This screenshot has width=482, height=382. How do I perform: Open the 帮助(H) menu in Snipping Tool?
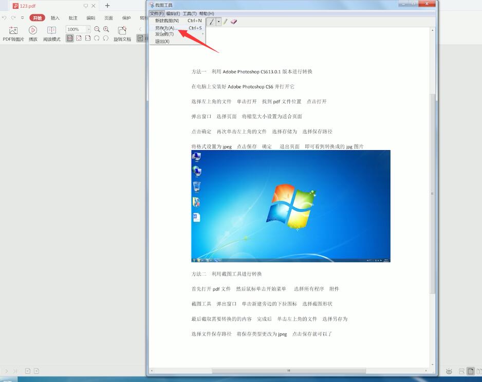coord(207,13)
